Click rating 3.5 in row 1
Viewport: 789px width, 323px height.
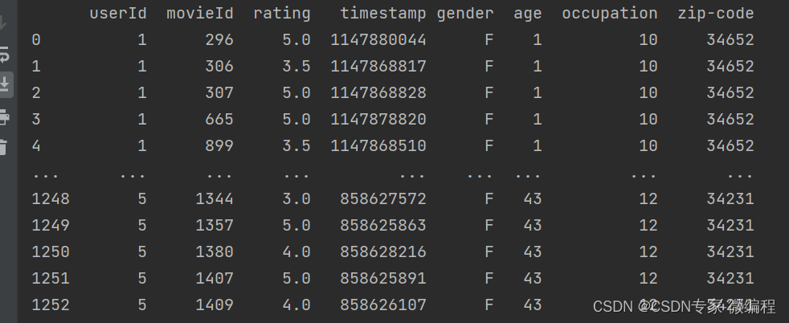pyautogui.click(x=296, y=67)
